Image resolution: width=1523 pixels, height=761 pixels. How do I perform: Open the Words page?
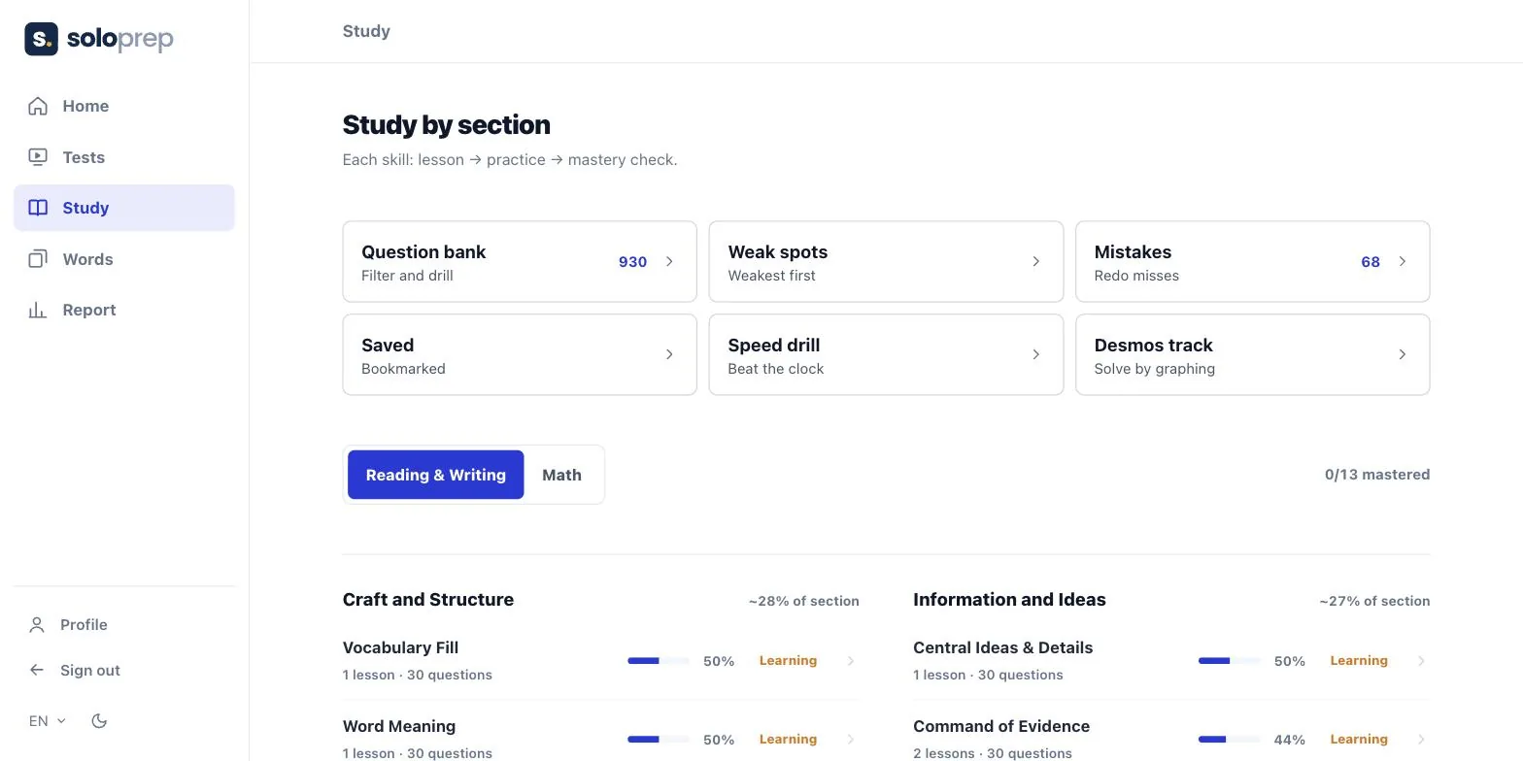(124, 259)
